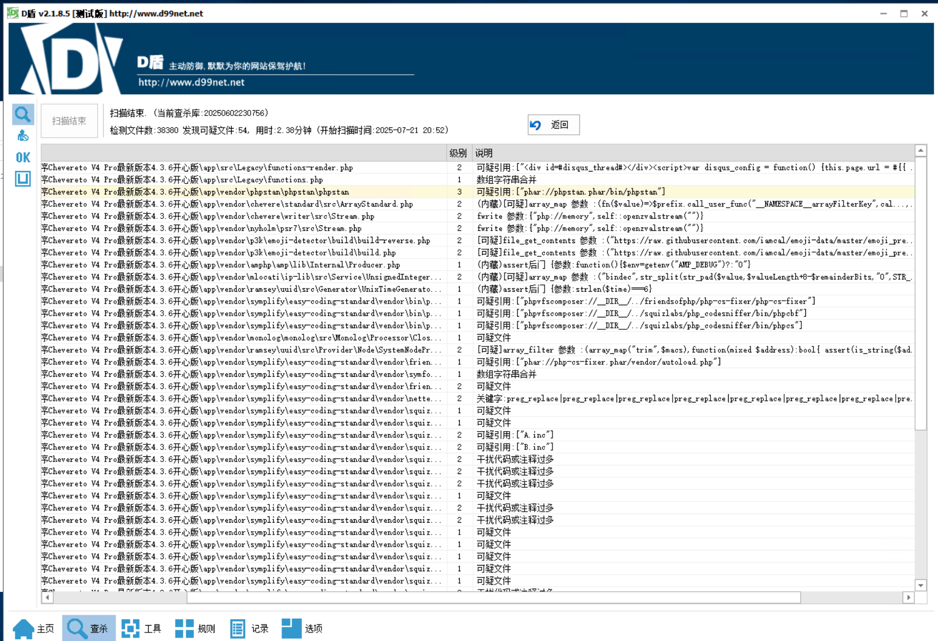Click description with php-cs-fixer/php-cs-fixer path

click(x=646, y=301)
